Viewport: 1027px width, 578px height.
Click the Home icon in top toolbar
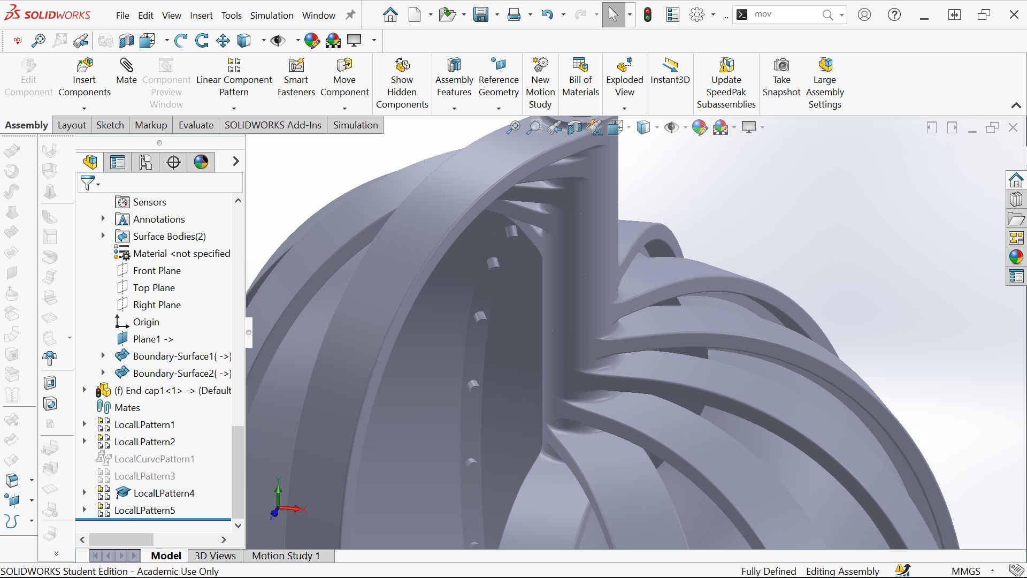[390, 15]
